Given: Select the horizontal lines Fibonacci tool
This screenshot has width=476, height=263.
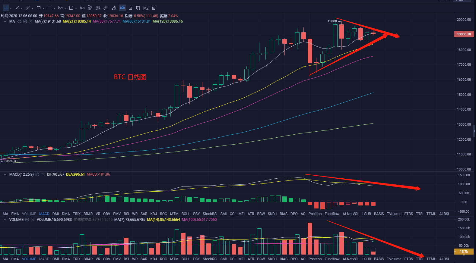Looking at the screenshot, I should (x=49, y=8).
